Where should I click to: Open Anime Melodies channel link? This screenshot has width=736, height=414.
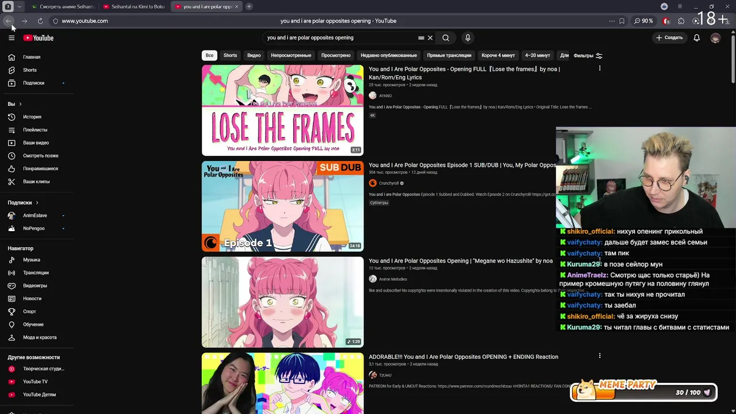pos(393,279)
